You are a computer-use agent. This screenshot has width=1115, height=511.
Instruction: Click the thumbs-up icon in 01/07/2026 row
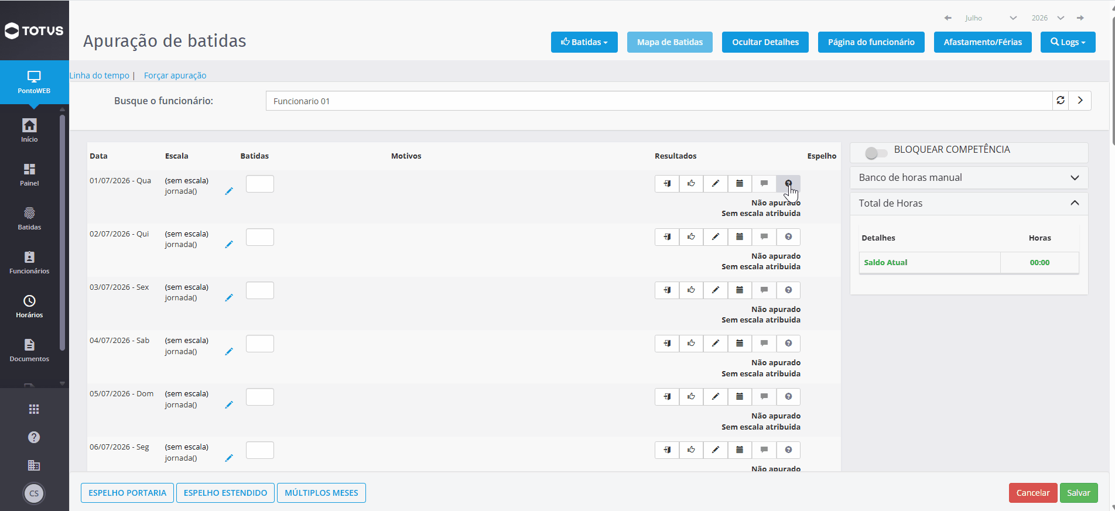(691, 184)
